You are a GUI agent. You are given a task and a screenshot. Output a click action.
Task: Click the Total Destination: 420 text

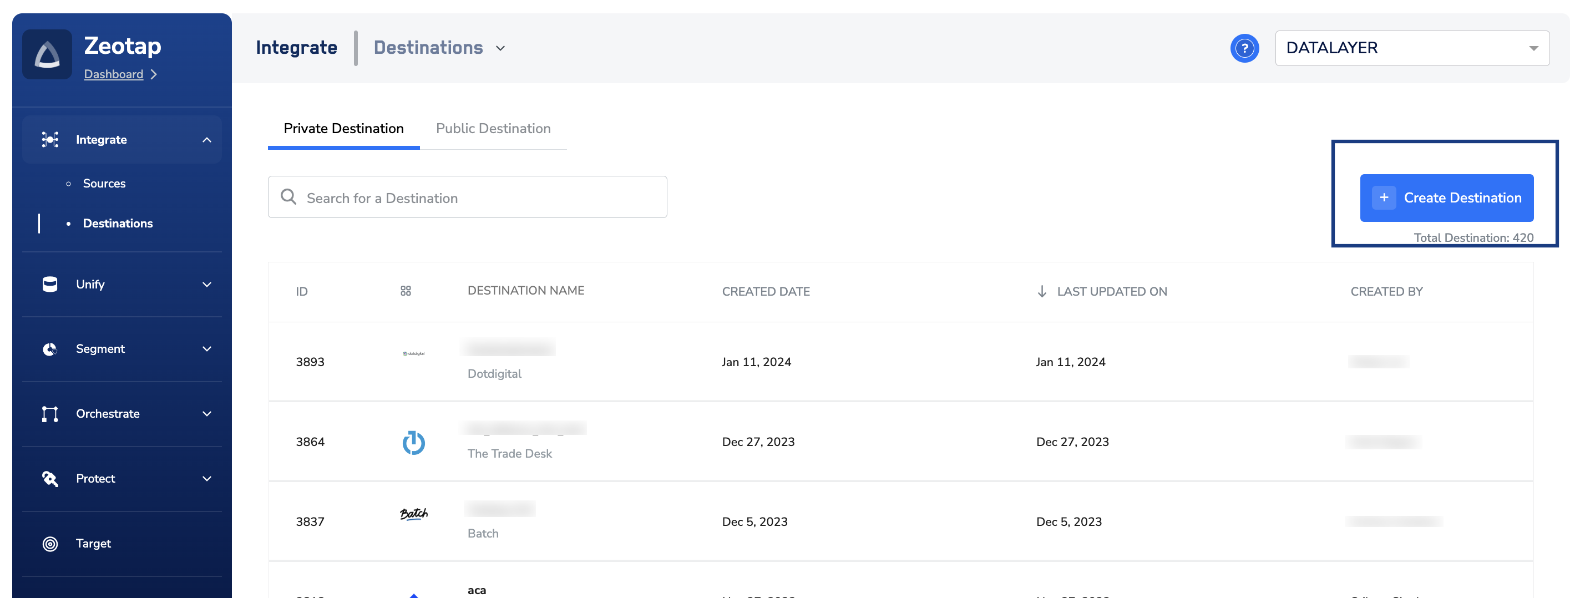(1473, 237)
